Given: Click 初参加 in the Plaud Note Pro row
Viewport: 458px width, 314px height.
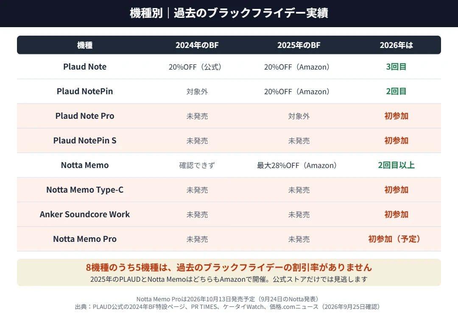Looking at the screenshot, I should 397,116.
